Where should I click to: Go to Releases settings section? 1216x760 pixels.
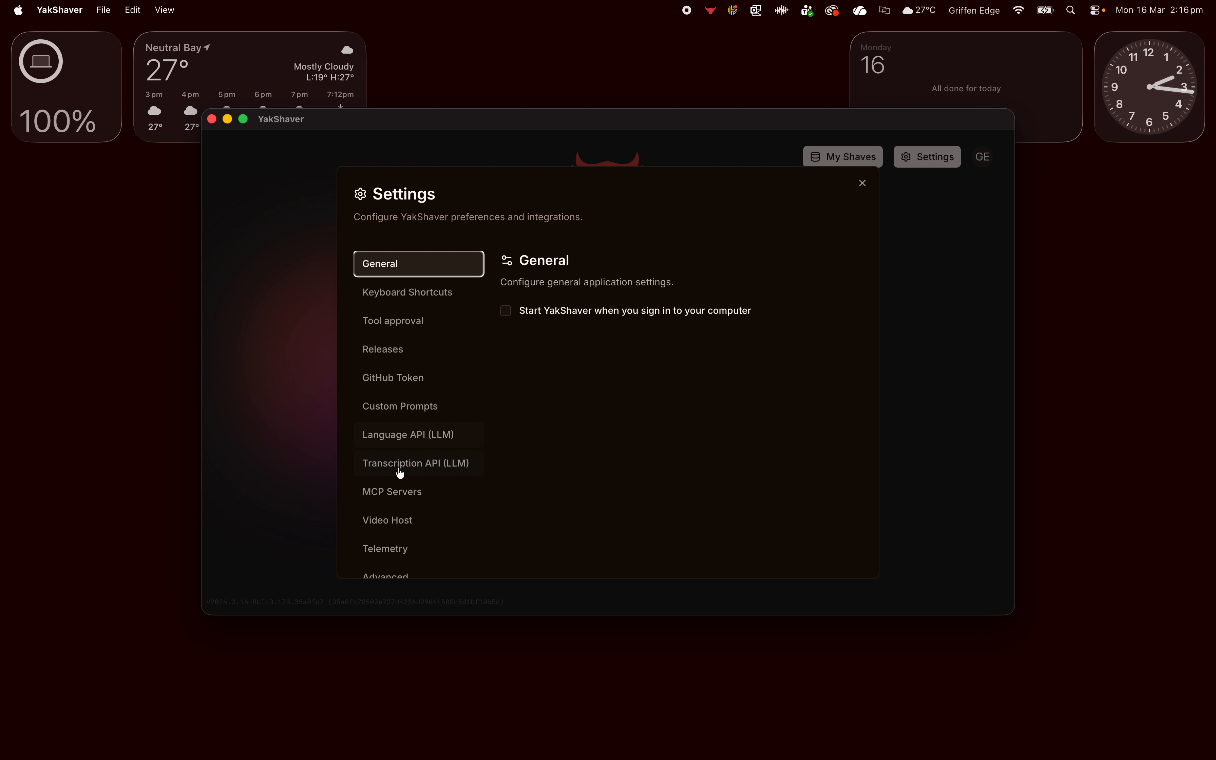[419, 349]
